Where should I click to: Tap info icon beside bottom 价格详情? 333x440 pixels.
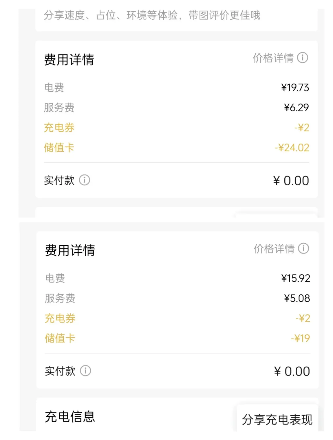pos(303,249)
